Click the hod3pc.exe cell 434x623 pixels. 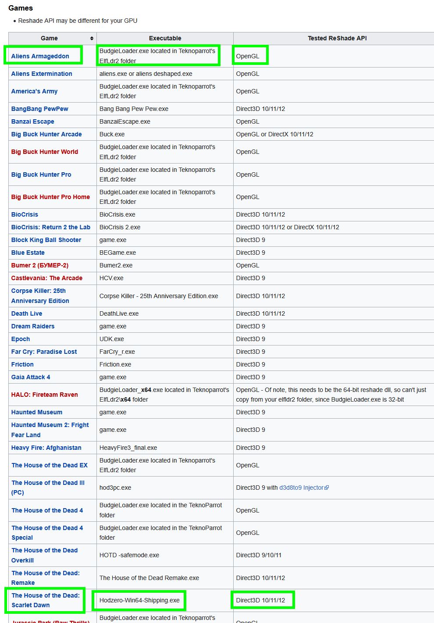coord(165,488)
